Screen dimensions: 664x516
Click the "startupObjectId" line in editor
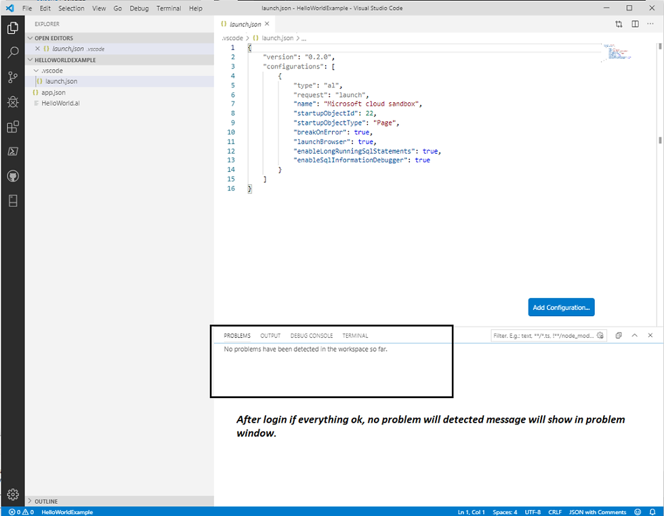pyautogui.click(x=335, y=114)
